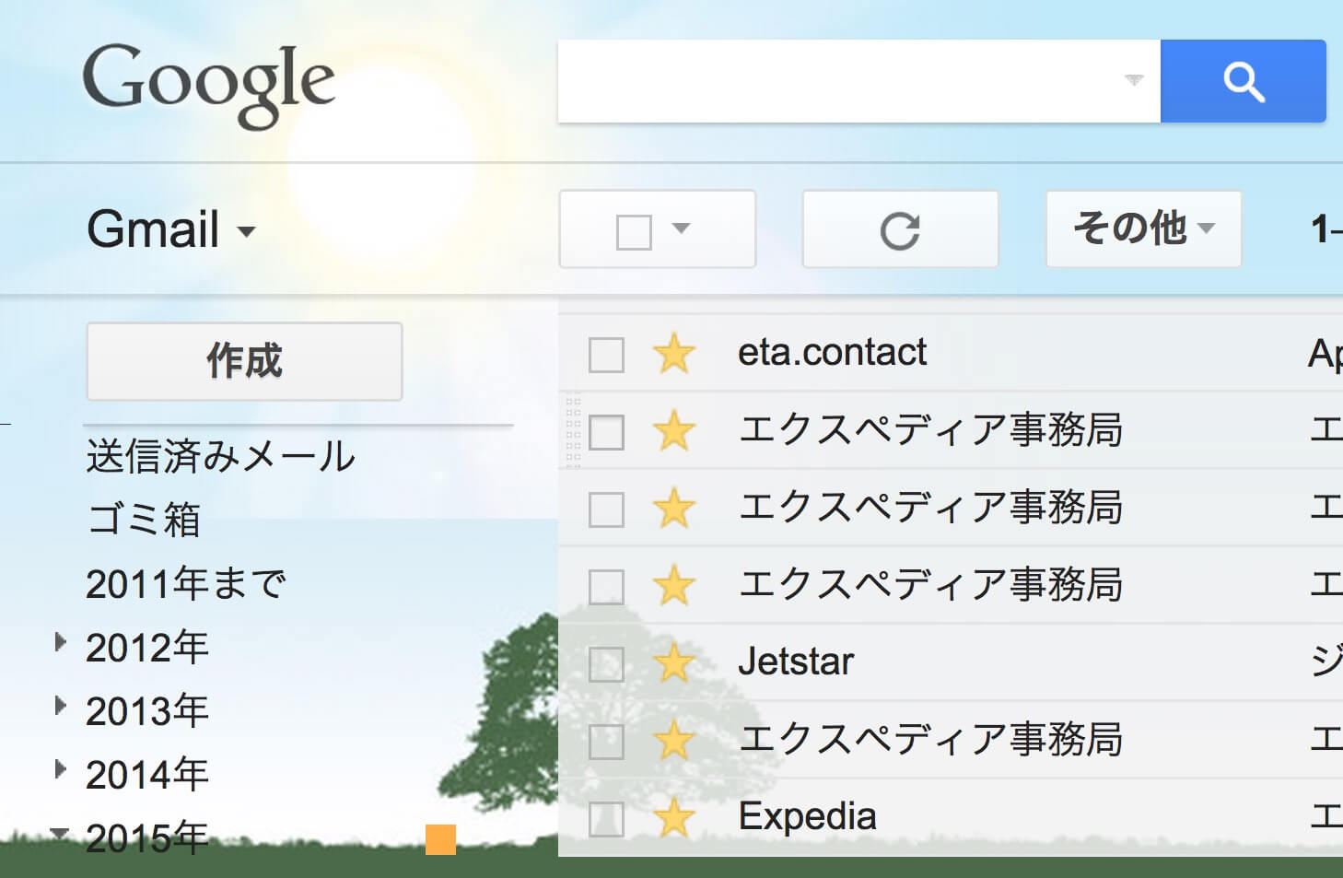
Task: Open the Expedia email
Action: pyautogui.click(x=807, y=816)
